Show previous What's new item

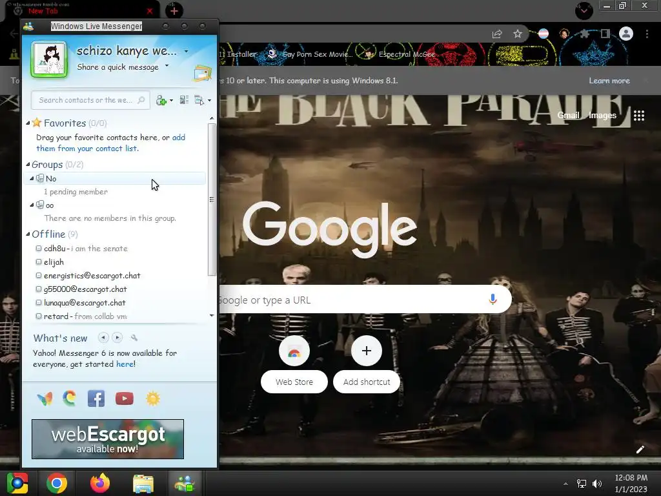(x=103, y=337)
